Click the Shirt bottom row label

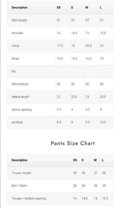(20, 84)
